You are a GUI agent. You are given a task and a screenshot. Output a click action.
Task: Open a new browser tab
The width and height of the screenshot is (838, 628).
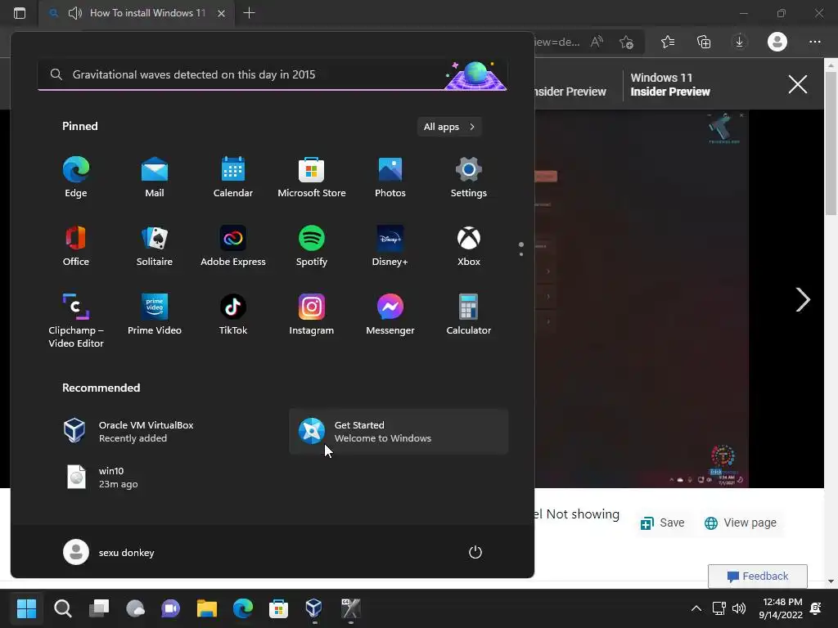[x=249, y=13]
